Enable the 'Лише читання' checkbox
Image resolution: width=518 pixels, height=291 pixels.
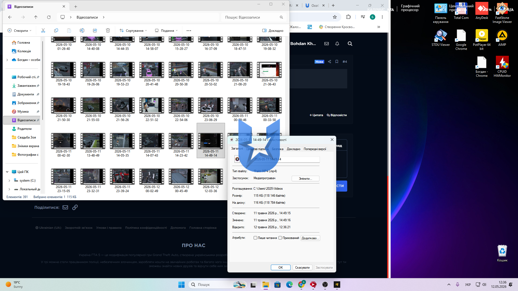[255, 238]
